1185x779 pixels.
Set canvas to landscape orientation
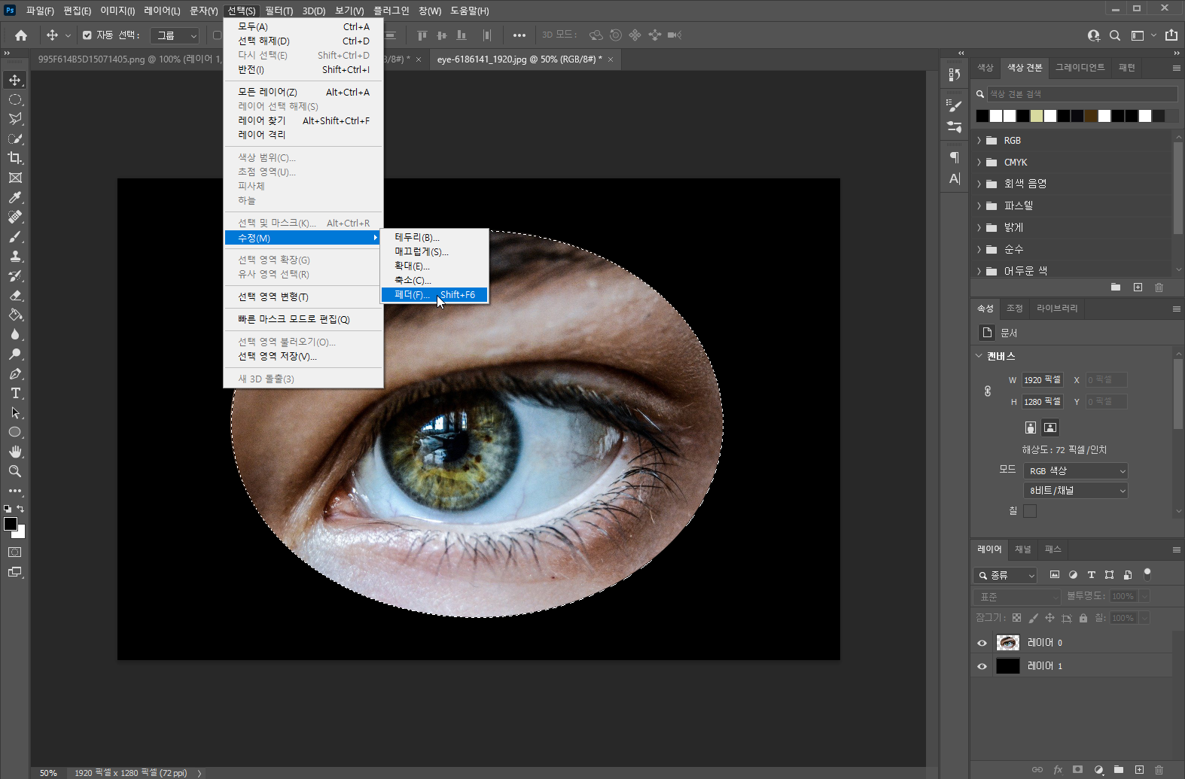1050,428
